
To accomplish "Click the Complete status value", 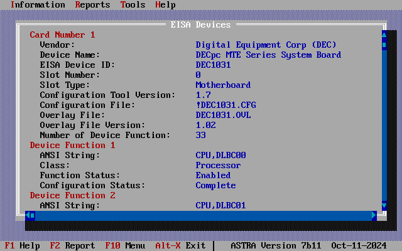I will (x=215, y=186).
